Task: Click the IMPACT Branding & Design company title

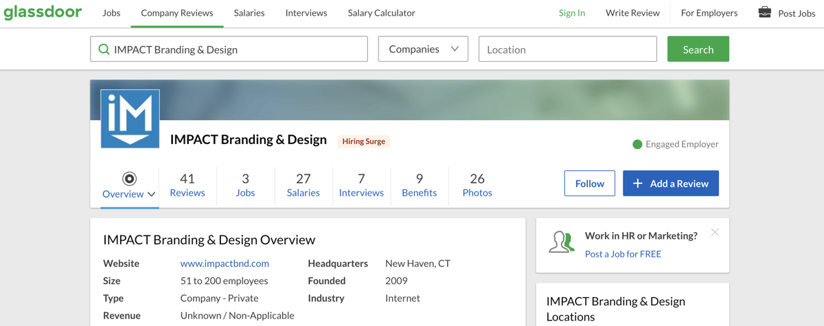Action: point(249,139)
